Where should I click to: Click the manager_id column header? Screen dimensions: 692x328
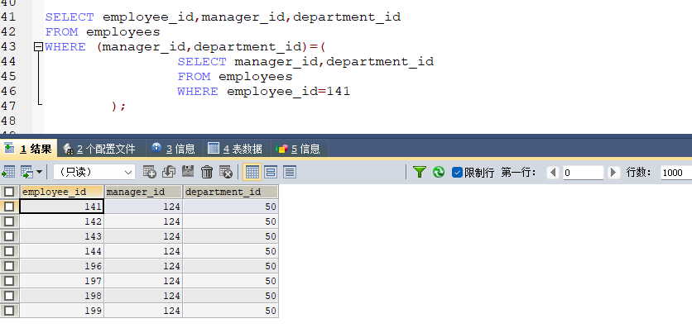tap(143, 192)
